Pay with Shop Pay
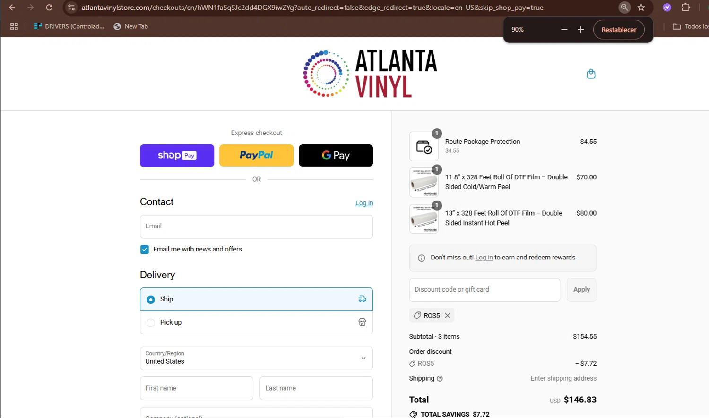 click(x=177, y=155)
